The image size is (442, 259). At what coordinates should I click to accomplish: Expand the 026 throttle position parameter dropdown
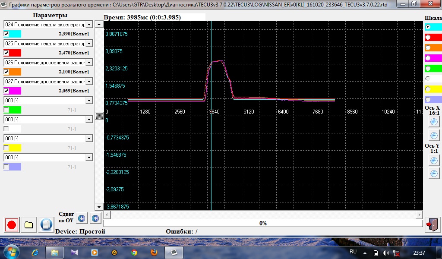click(89, 62)
